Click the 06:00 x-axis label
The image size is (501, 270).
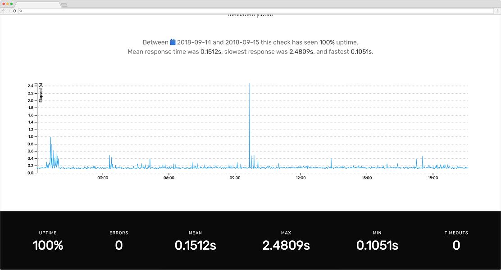point(169,178)
